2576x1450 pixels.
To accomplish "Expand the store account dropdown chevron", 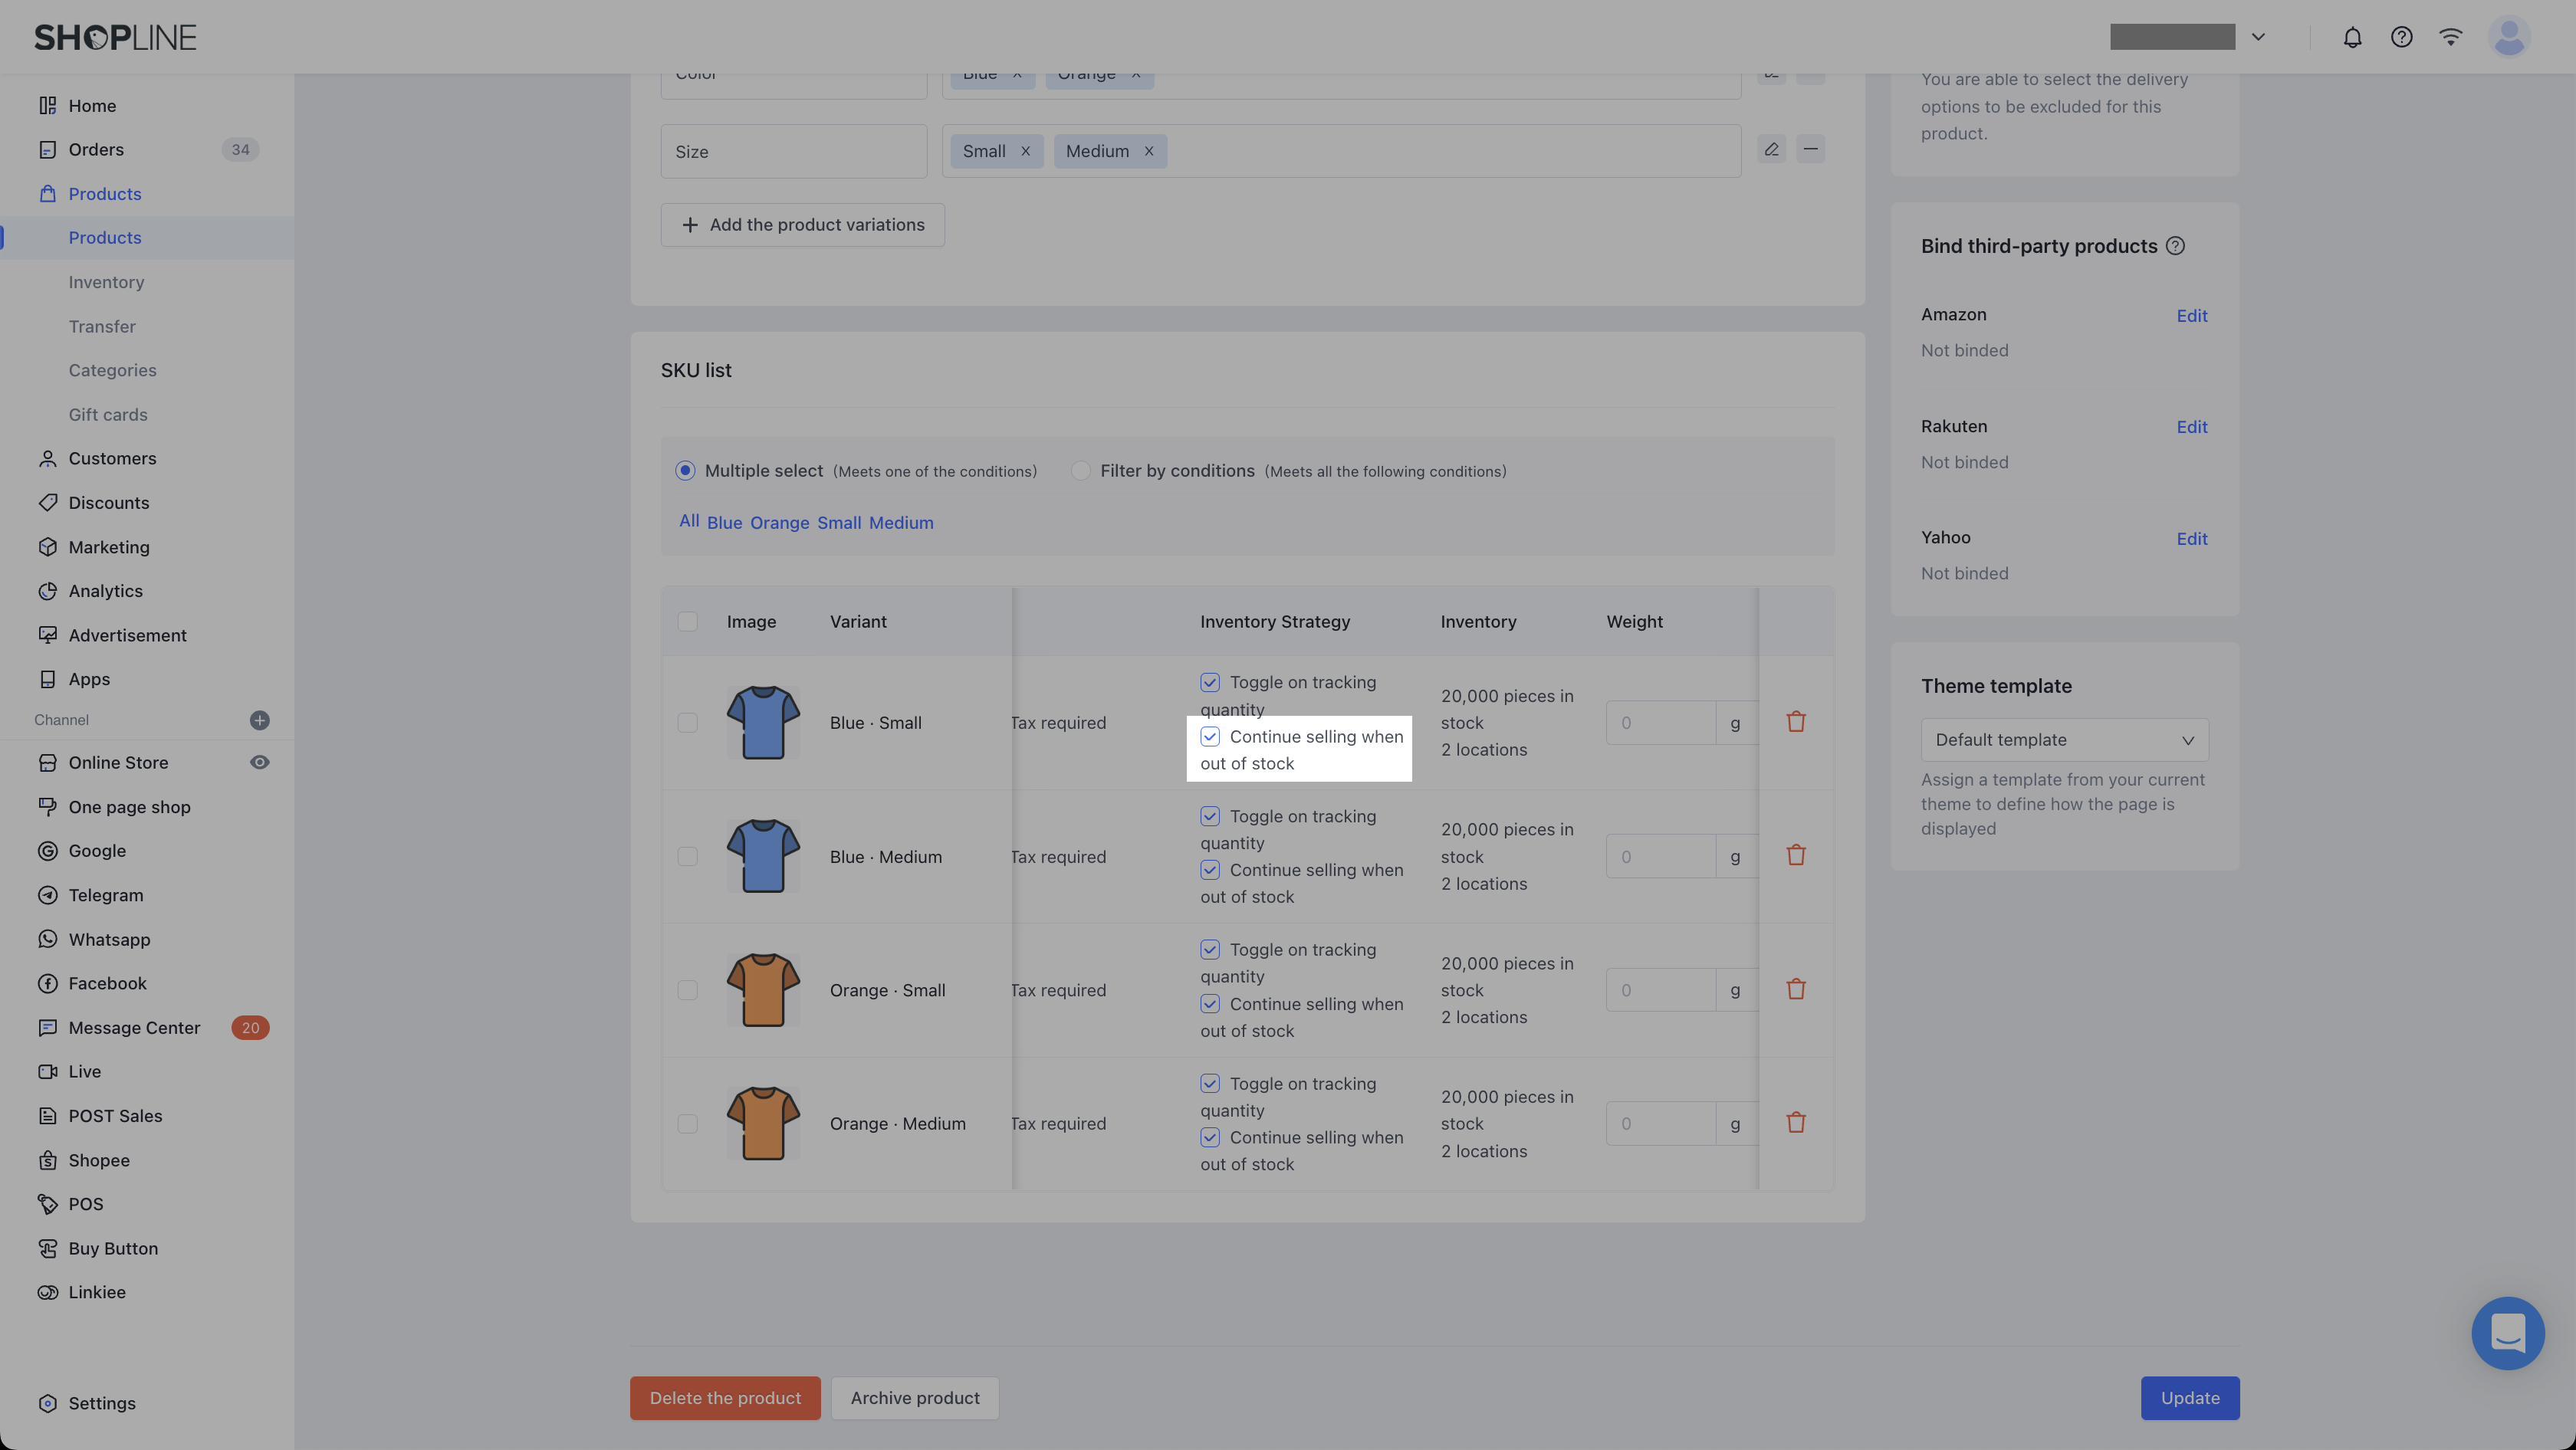I will coord(2258,37).
